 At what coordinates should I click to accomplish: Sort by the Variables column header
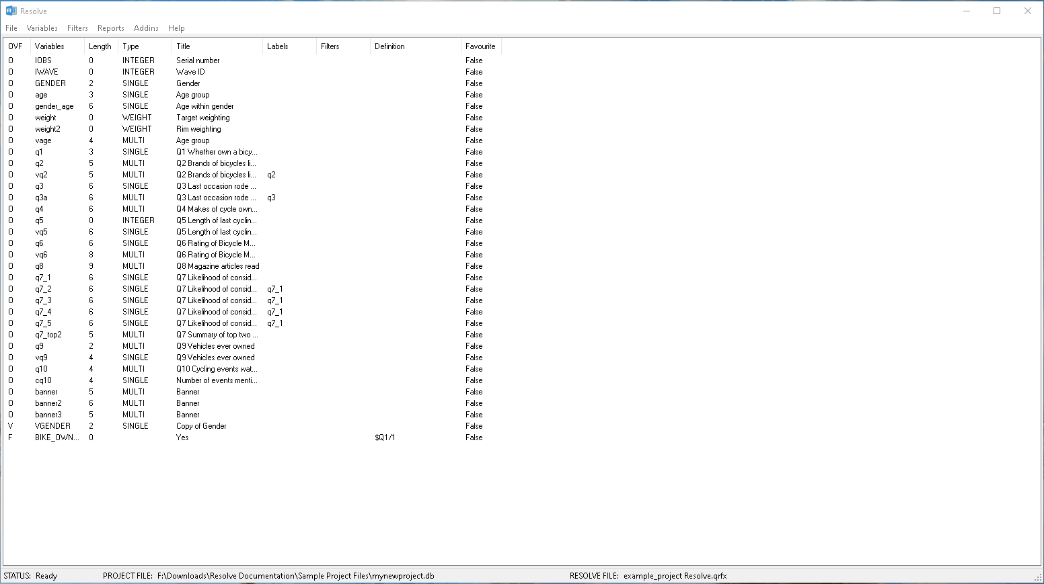[50, 46]
